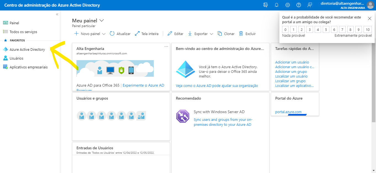Close the recommendation survey popup
Viewport: 376px width, 173px height.
[370, 18]
